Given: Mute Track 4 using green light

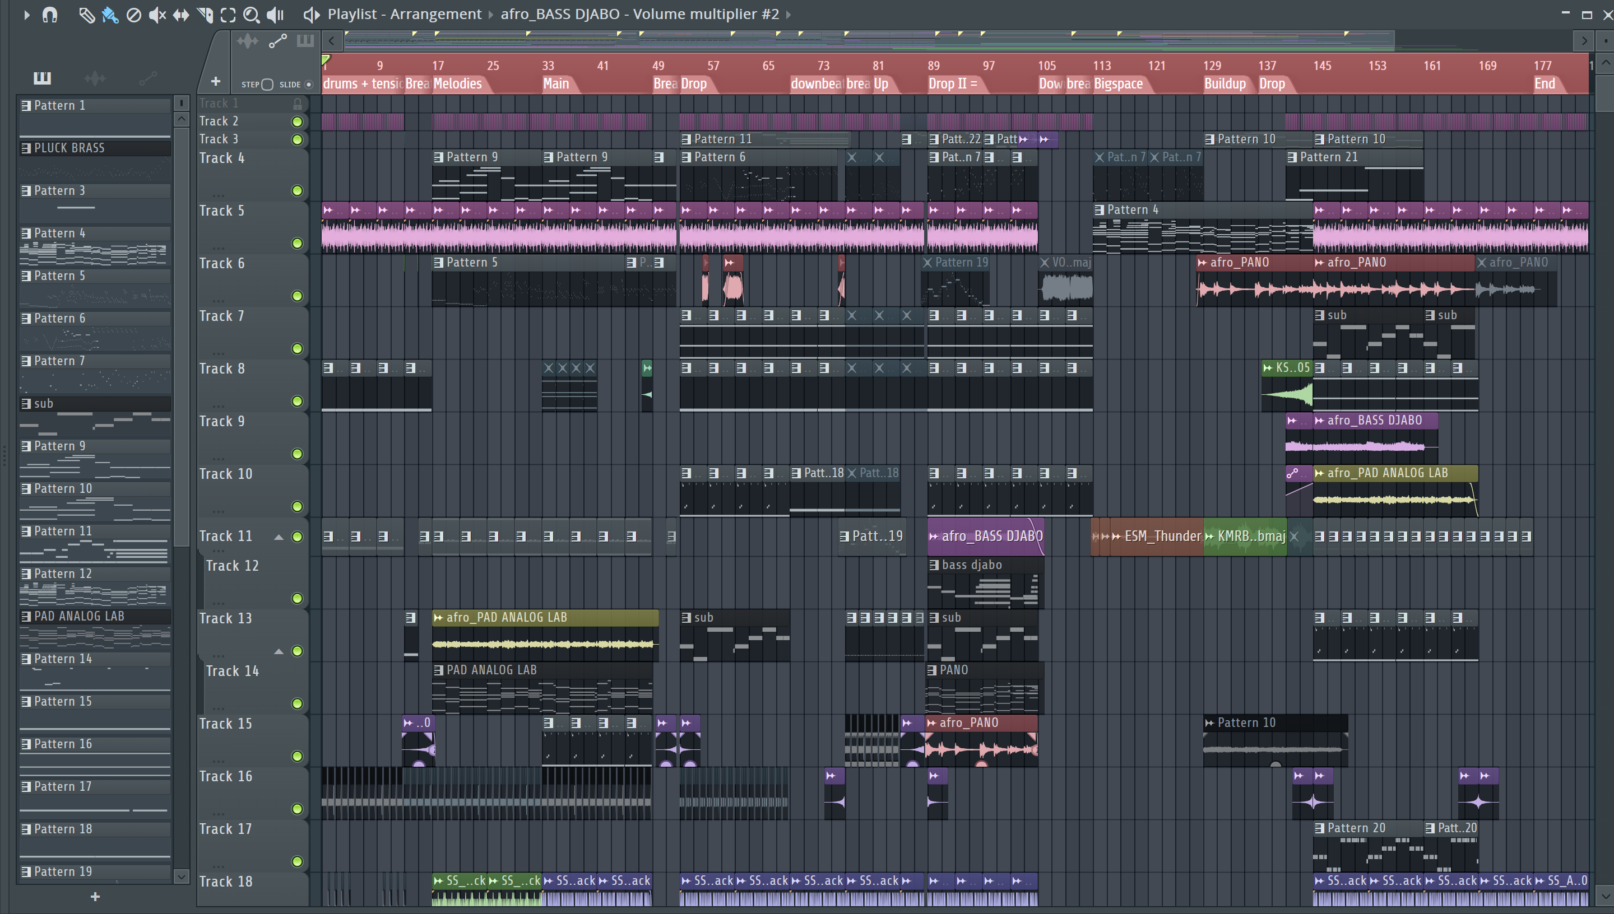Looking at the screenshot, I should click(297, 191).
